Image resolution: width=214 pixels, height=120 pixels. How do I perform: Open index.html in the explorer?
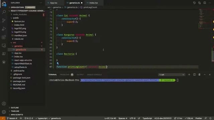pos(19,25)
